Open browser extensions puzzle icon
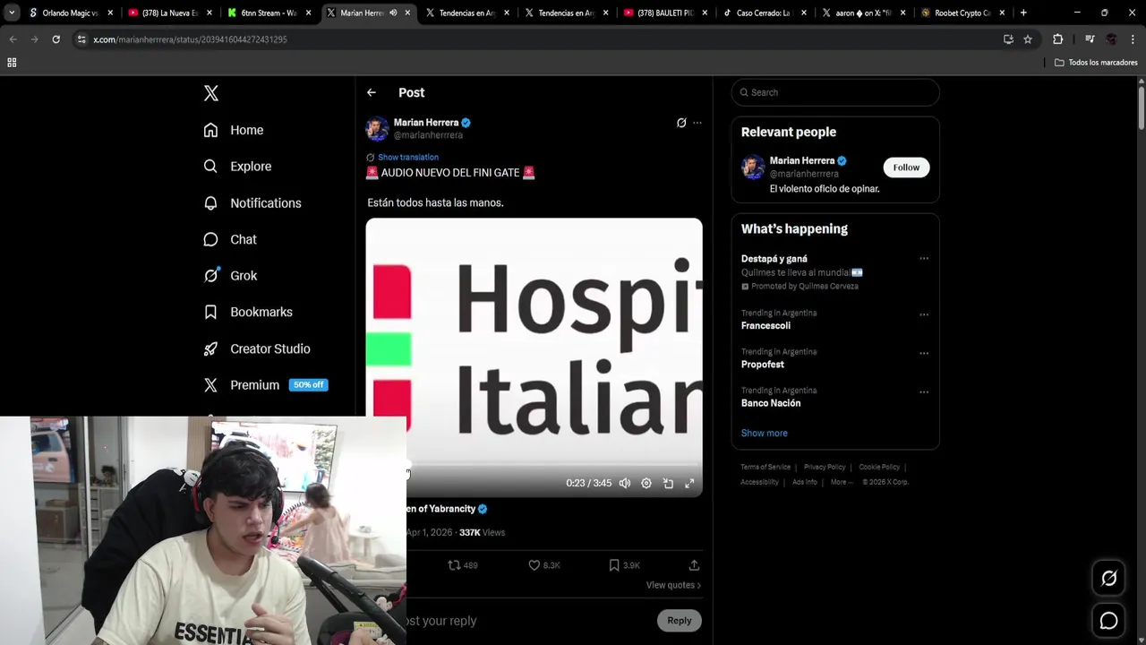Screen dimensions: 1146x645 coord(1057,39)
